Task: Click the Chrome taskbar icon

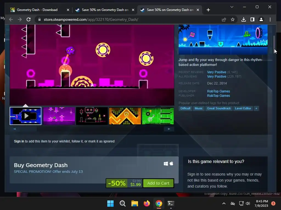Action: pyautogui.click(x=159, y=203)
